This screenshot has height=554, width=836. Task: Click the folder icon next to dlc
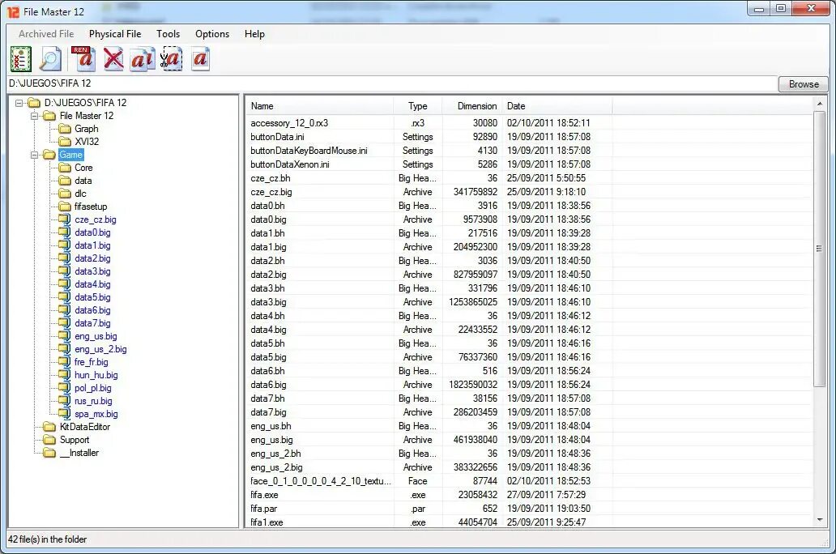(x=65, y=194)
